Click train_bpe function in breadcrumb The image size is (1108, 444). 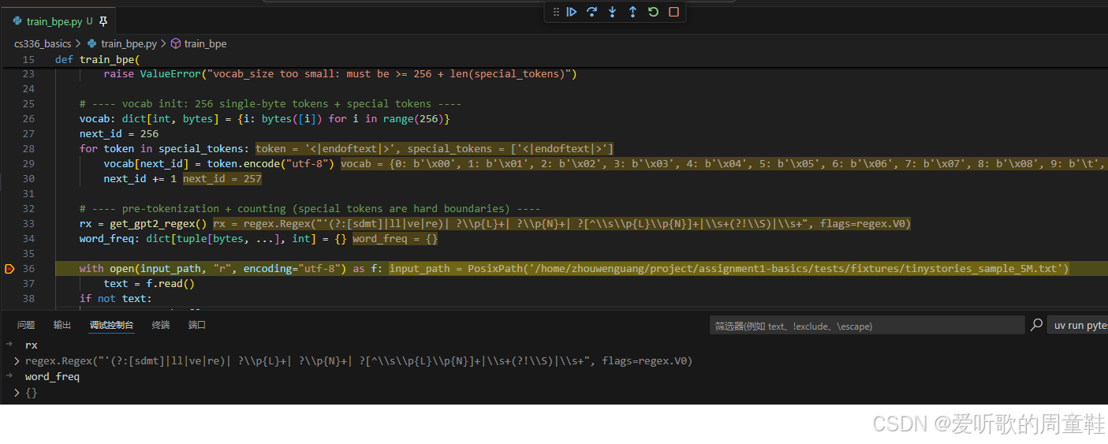coord(205,44)
